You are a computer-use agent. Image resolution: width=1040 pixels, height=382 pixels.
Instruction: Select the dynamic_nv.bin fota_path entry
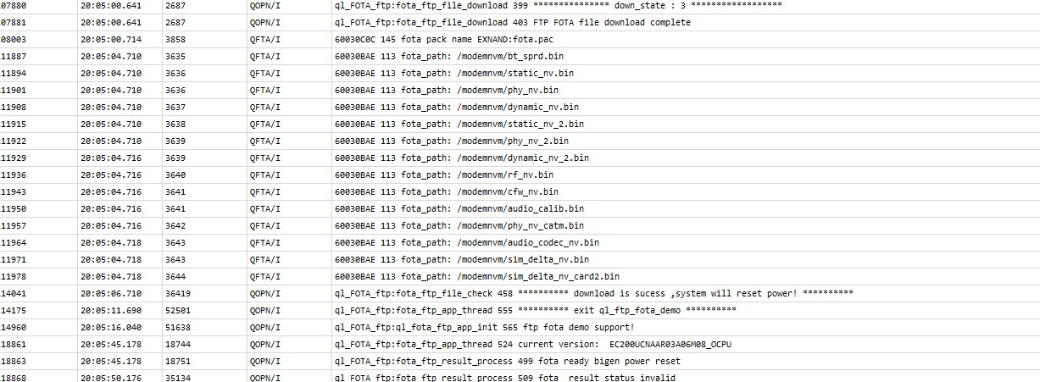457,107
